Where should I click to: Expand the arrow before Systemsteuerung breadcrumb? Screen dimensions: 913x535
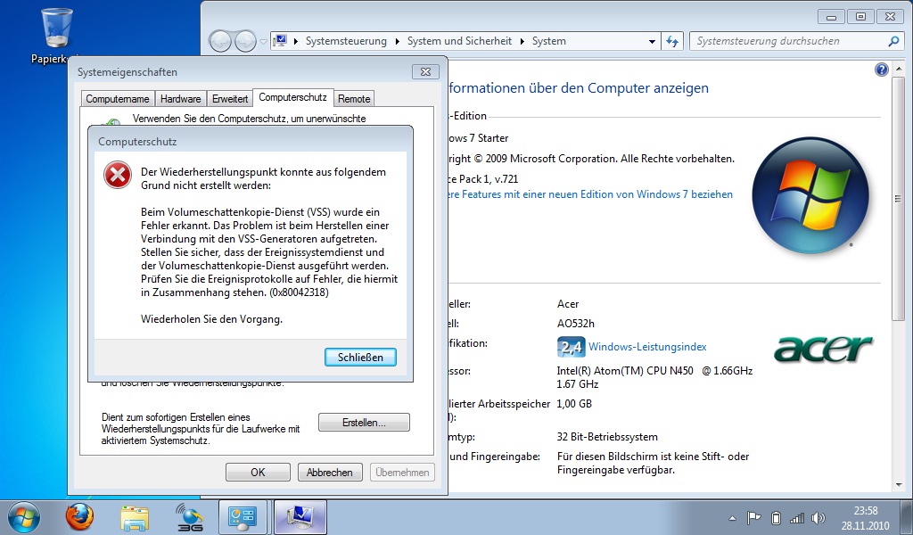coord(296,41)
